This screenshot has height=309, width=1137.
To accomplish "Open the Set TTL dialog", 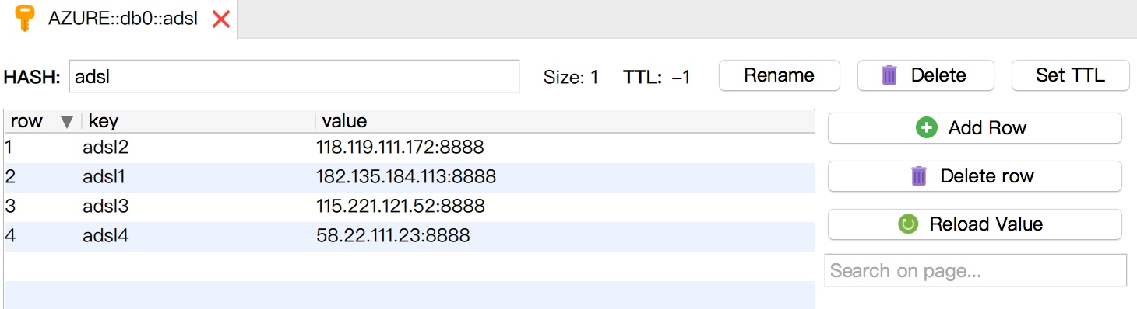I will coord(1070,75).
